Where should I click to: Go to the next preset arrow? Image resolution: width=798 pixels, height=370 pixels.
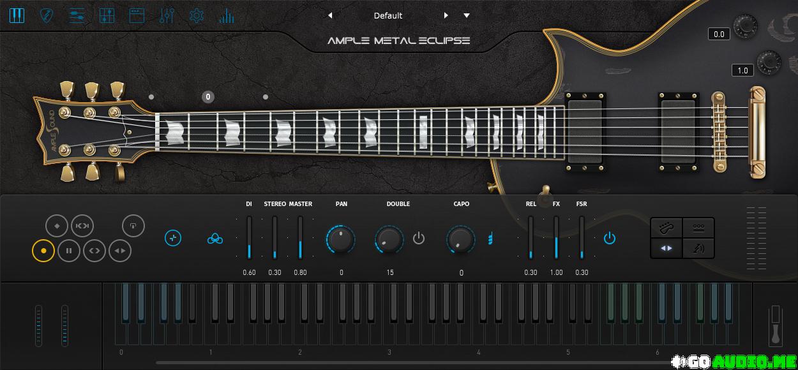coord(446,15)
